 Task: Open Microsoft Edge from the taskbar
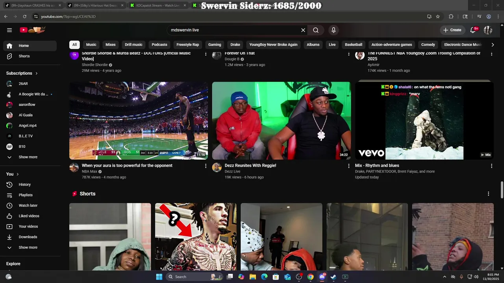[x=264, y=277]
